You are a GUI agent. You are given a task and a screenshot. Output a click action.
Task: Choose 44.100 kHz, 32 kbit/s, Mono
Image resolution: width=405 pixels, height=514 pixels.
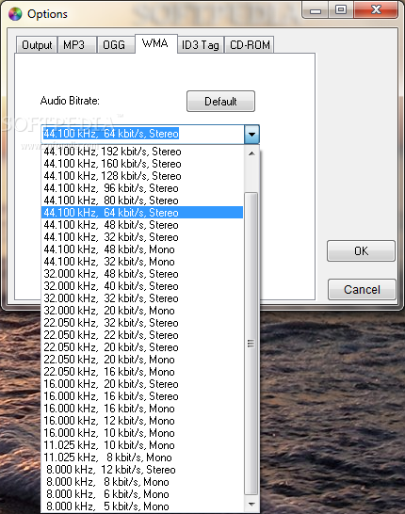142,262
